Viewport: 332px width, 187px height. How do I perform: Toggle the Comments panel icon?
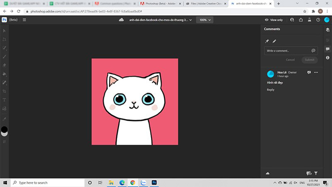pos(327,49)
